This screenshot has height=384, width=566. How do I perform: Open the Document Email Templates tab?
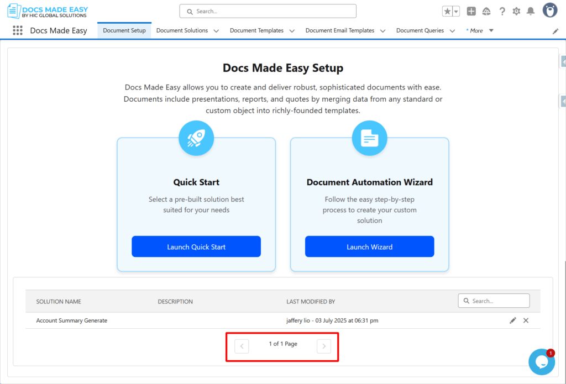(x=340, y=31)
